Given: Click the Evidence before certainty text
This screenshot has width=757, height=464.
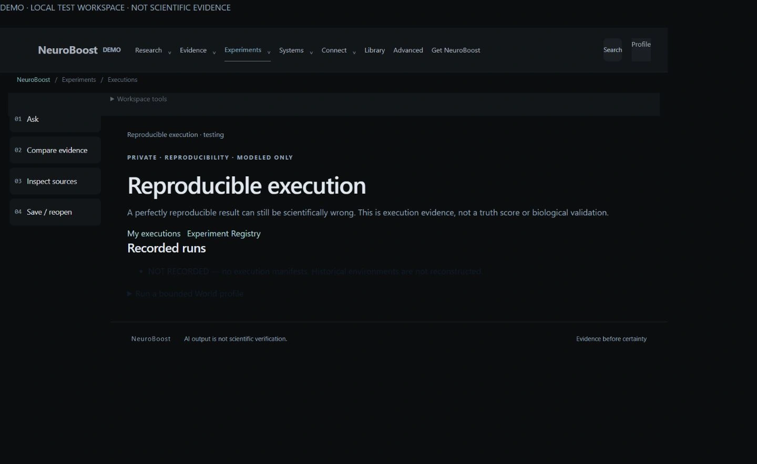Looking at the screenshot, I should pyautogui.click(x=611, y=339).
